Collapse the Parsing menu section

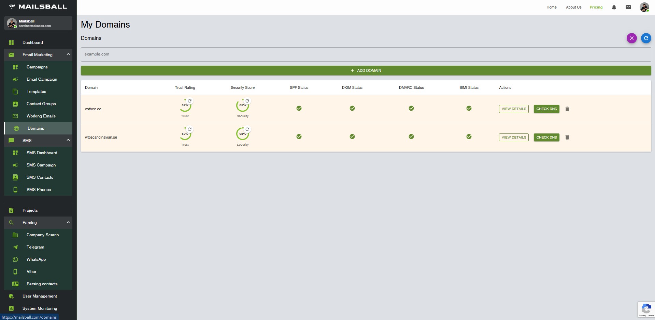[x=68, y=222]
